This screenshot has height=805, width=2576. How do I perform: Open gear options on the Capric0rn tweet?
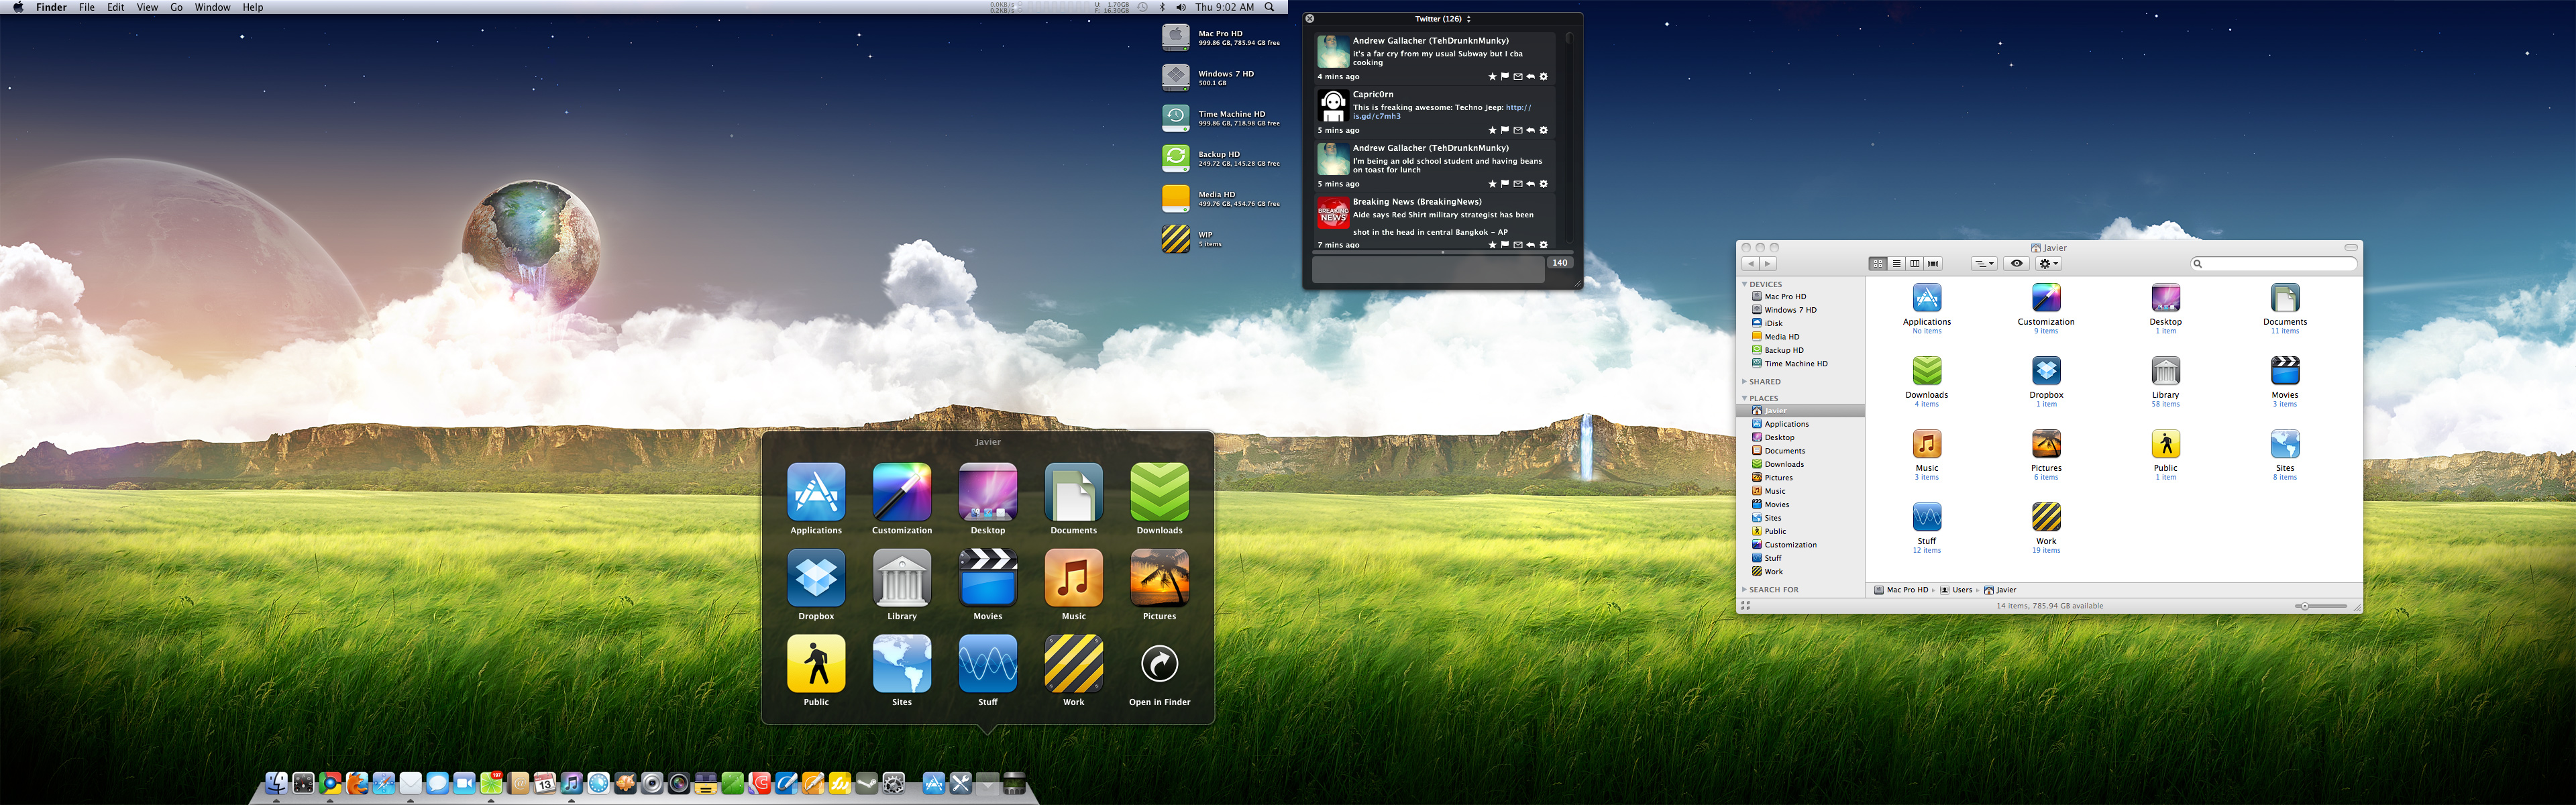[x=1543, y=130]
